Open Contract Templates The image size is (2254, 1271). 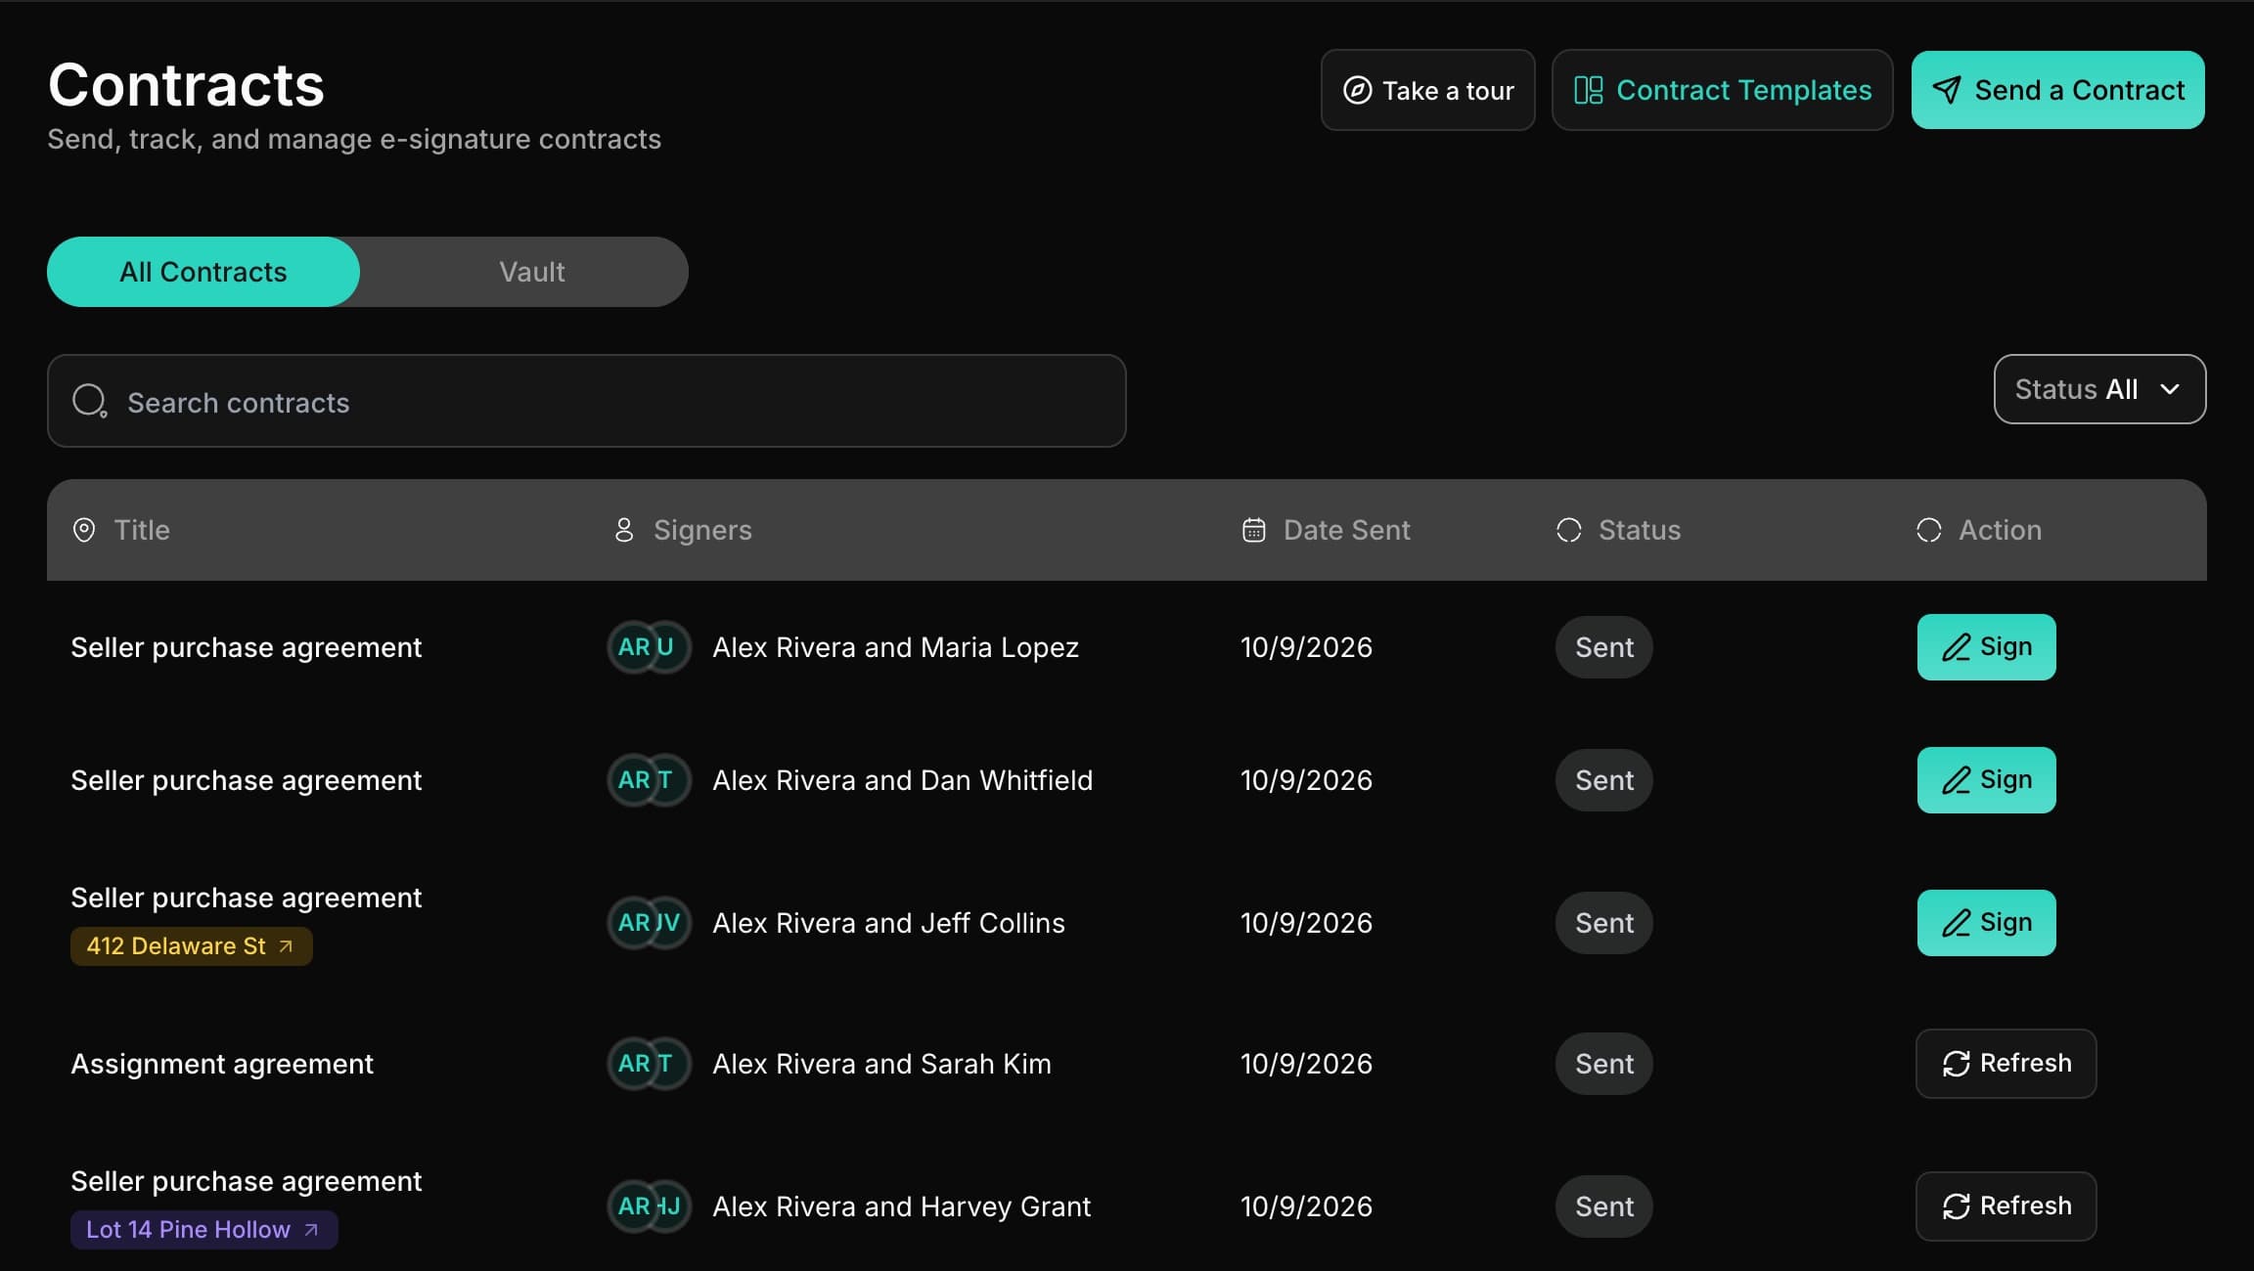pos(1722,90)
